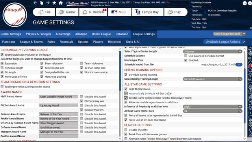Viewport: 252px width, 142px height.
Task: Go forward with the right arrow icon
Action: [48, 3]
